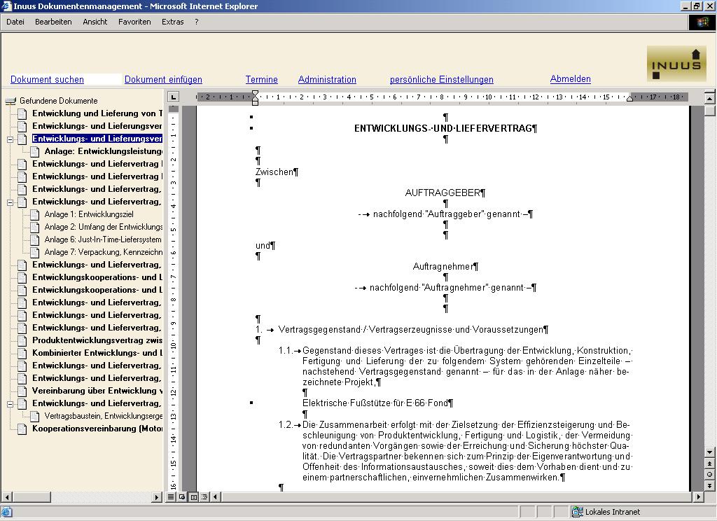Switch to Web Layout view button
Screen dimensions: 717x521
182,496
